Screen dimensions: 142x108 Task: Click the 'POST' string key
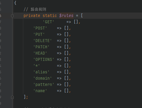point(40,28)
